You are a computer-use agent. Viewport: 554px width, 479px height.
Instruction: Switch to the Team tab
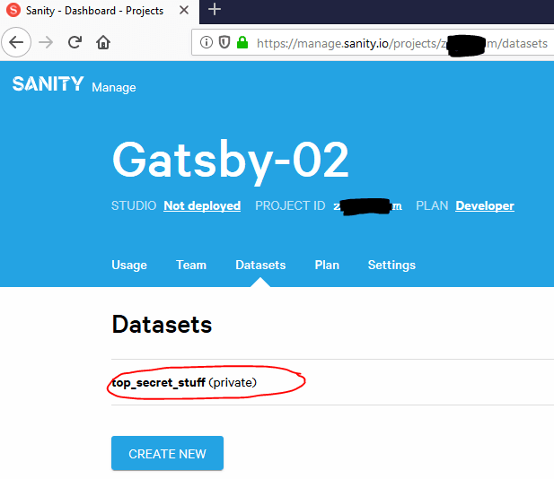pyautogui.click(x=191, y=266)
